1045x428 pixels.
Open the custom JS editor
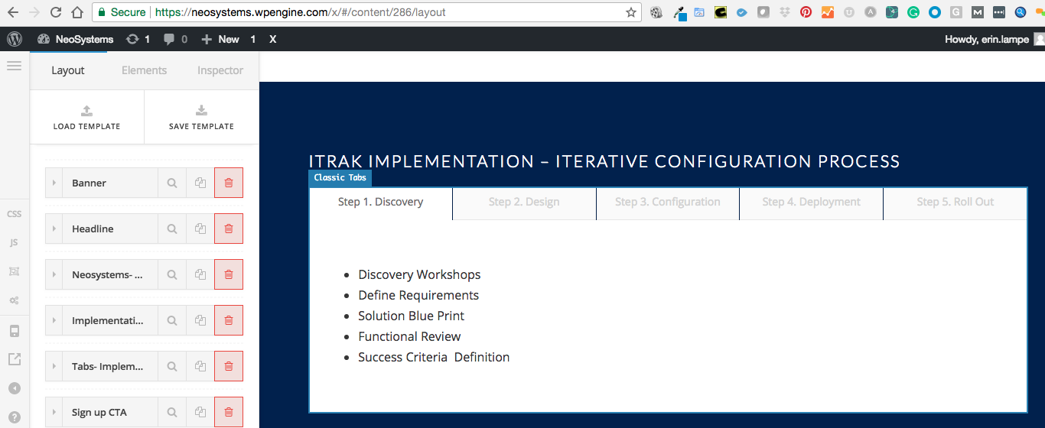point(14,243)
